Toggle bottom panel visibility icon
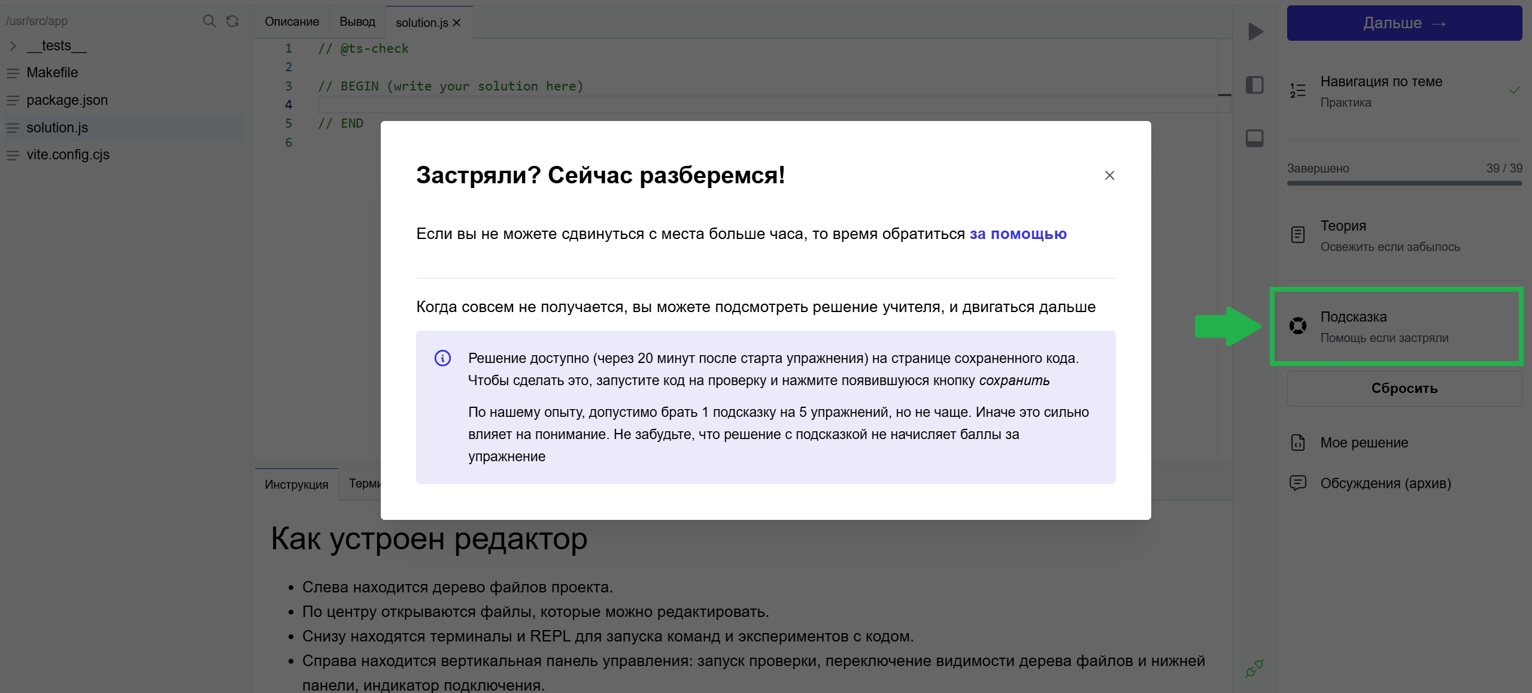 pos(1255,138)
